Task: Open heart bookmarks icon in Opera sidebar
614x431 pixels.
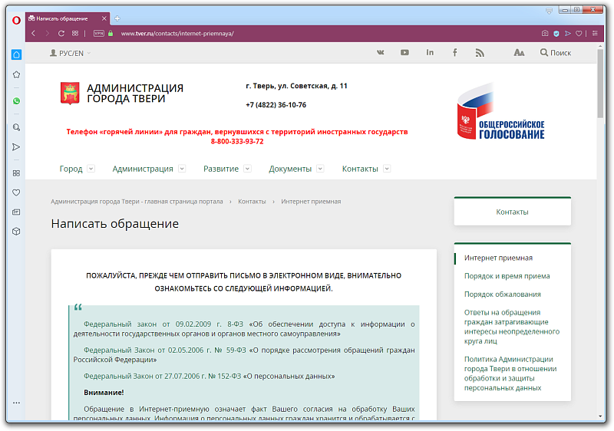Action: pyautogui.click(x=16, y=192)
